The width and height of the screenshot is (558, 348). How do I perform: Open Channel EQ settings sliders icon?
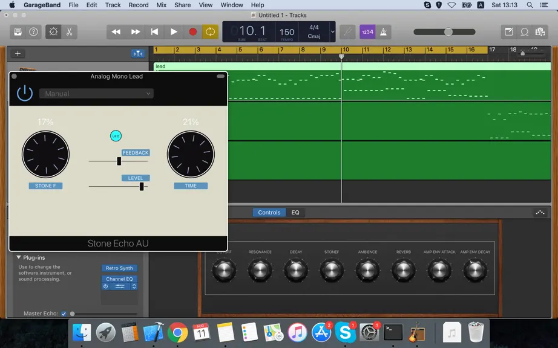coord(120,286)
